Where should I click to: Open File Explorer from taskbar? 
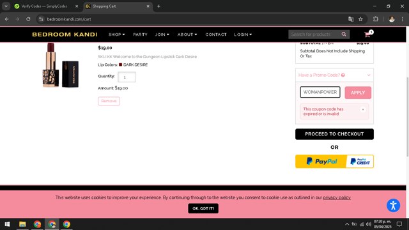22,224
